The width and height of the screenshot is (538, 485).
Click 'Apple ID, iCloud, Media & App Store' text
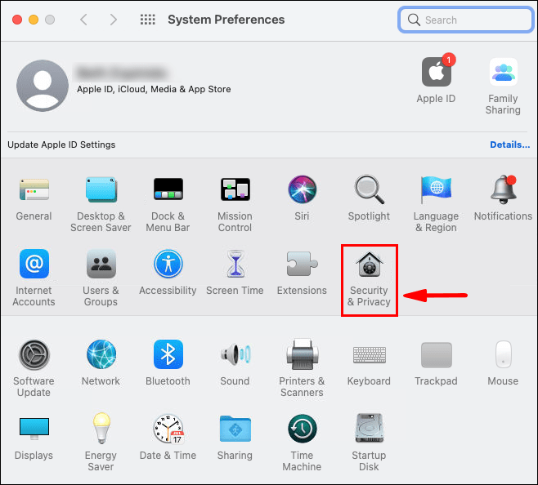154,89
